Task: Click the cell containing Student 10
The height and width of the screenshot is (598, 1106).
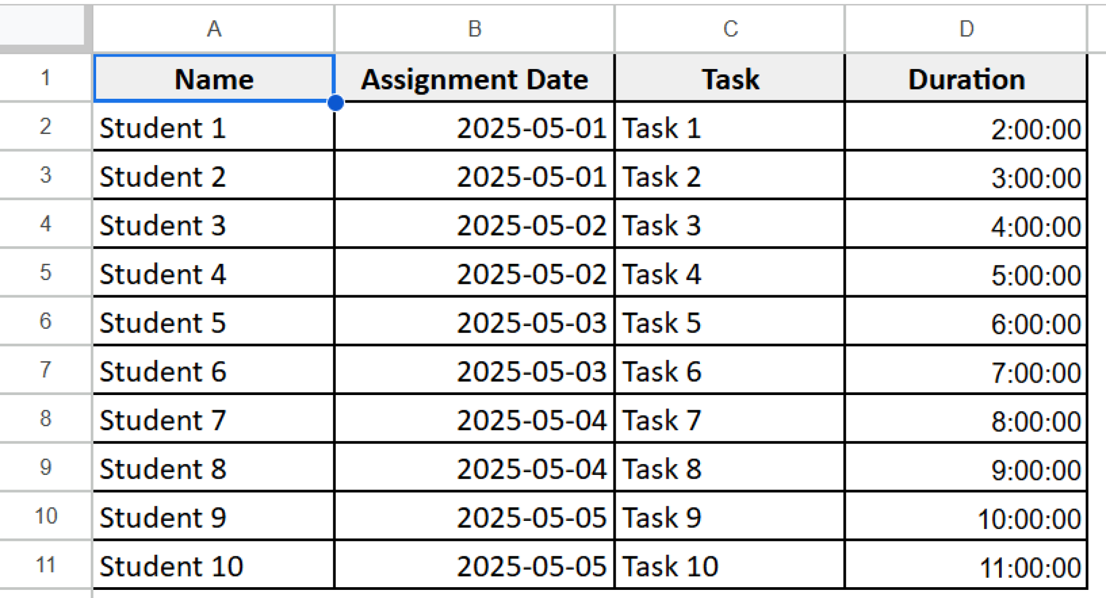Action: point(213,565)
